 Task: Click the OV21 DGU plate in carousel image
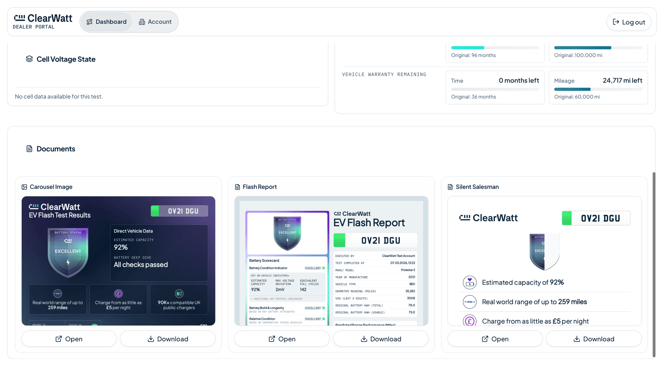point(179,211)
